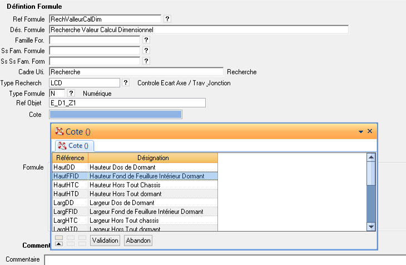Click the highlighted Cote input field
The height and width of the screenshot is (265, 406).
(115, 114)
